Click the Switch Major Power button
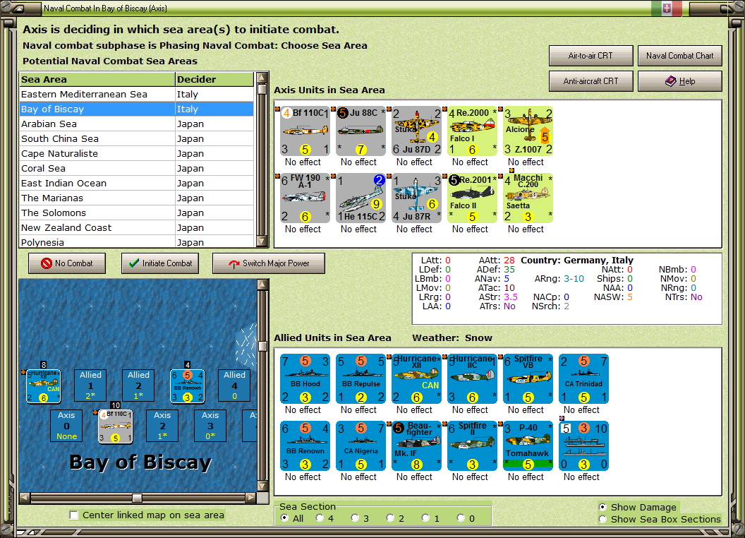This screenshot has height=538, width=745. coord(269,263)
